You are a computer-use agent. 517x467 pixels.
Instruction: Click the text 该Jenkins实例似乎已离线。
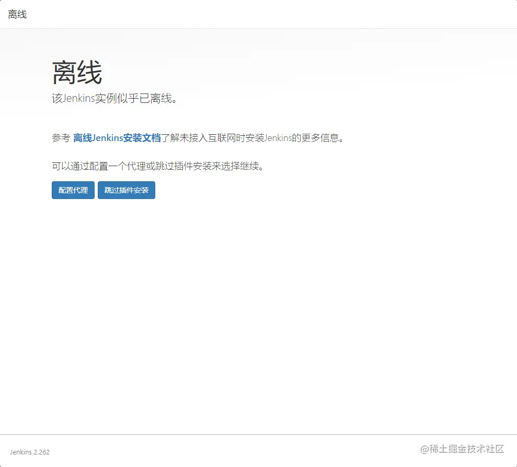[114, 98]
